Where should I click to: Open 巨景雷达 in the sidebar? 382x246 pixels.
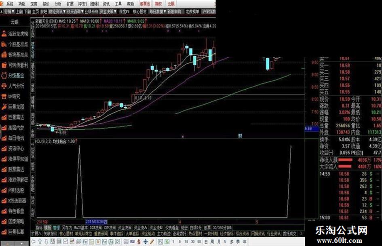pyautogui.click(x=13, y=117)
